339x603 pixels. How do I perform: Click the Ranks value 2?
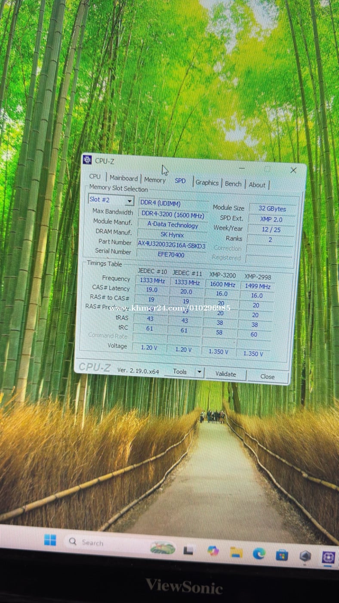(270, 239)
